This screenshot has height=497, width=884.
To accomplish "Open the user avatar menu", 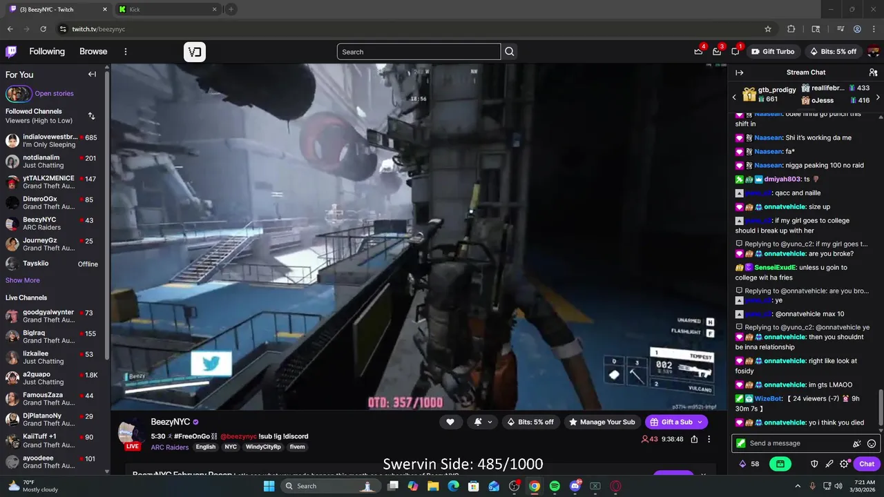I will (x=873, y=52).
